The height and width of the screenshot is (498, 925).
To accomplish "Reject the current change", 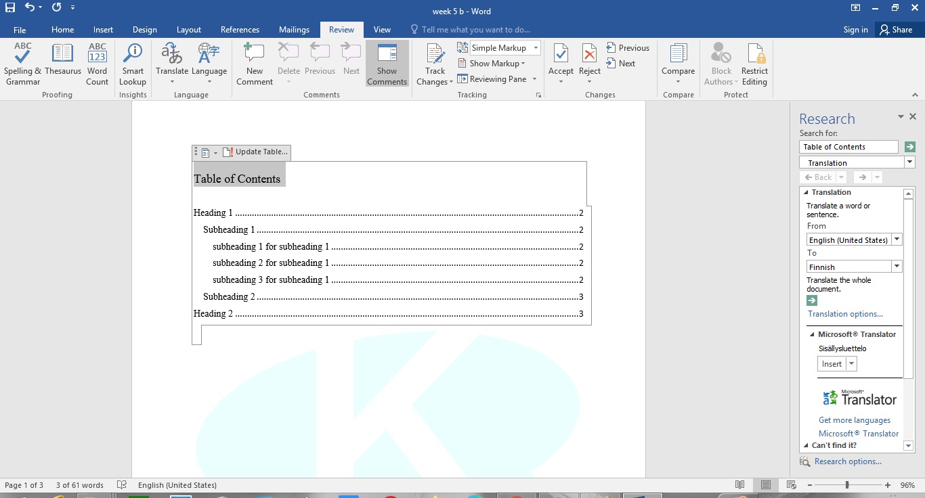I will click(x=590, y=64).
